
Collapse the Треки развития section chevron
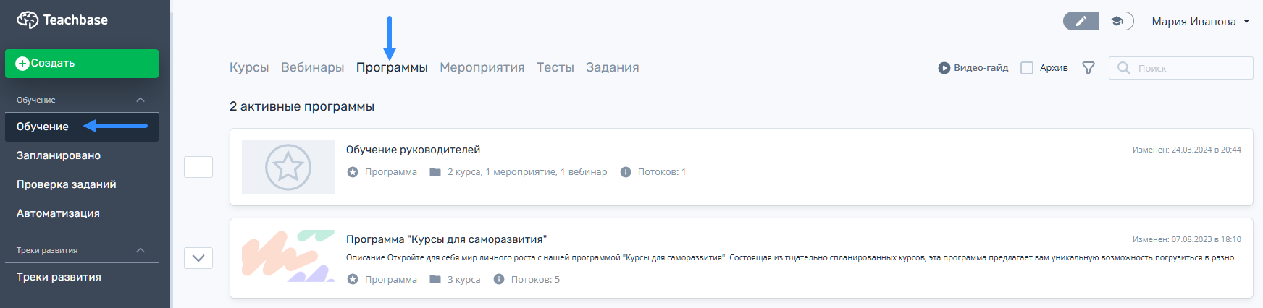click(x=140, y=250)
